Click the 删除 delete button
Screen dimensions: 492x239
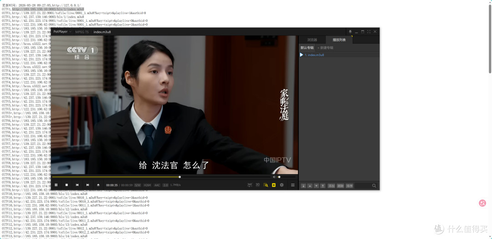pos(340,186)
